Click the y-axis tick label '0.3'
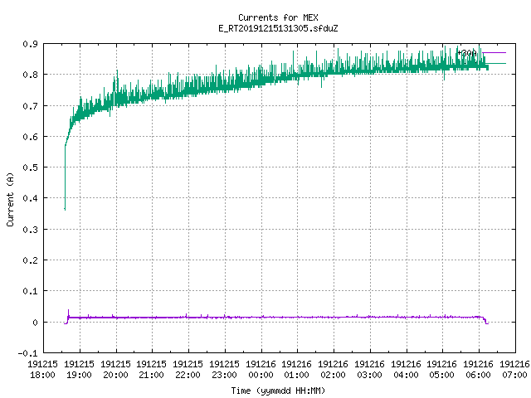The image size is (531, 398). [31, 230]
